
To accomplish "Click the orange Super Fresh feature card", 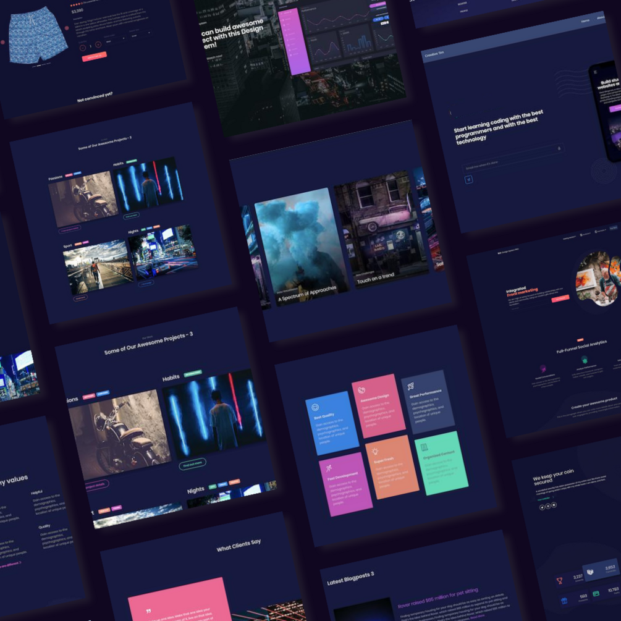I will (392, 467).
